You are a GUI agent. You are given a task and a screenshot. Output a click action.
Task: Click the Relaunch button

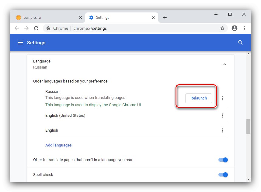click(199, 98)
